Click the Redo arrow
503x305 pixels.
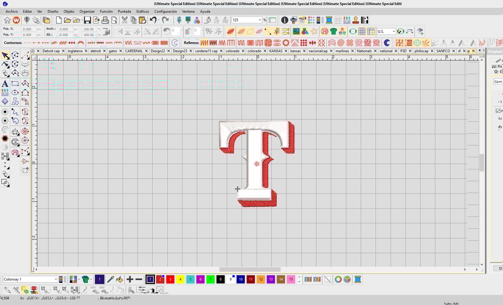(x=165, y=20)
